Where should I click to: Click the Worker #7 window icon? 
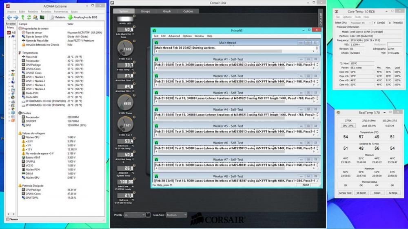[x=156, y=159]
